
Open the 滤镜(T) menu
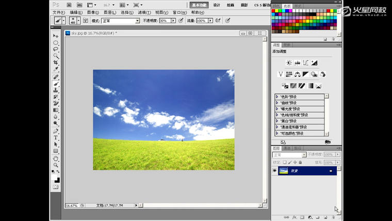tap(144, 12)
